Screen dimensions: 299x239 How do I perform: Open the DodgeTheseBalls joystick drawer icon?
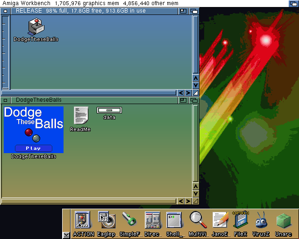[36, 27]
